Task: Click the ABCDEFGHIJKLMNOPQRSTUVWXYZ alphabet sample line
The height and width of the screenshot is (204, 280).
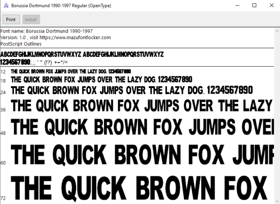Action: click(x=82, y=54)
